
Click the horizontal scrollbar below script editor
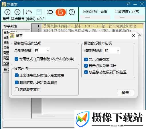[46, 116]
